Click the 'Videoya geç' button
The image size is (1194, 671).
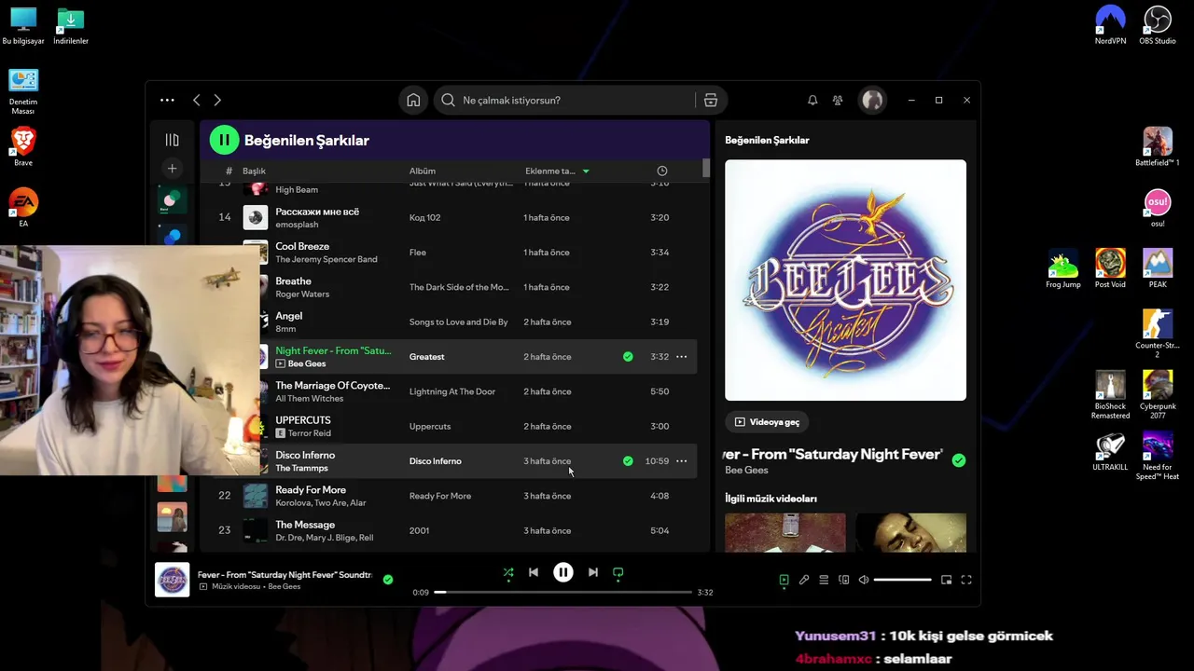(767, 422)
